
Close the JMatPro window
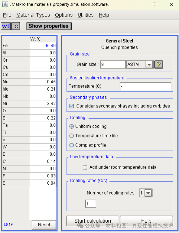(x=171, y=4)
